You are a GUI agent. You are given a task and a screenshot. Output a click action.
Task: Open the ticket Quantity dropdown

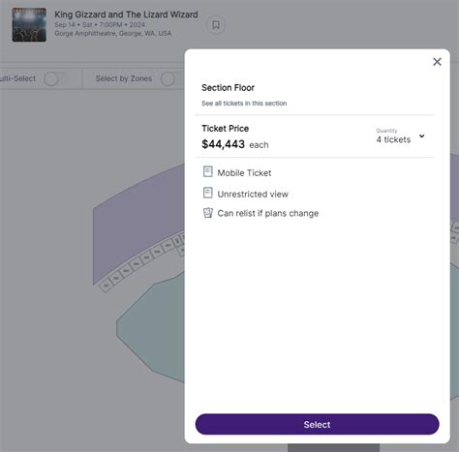pos(401,136)
